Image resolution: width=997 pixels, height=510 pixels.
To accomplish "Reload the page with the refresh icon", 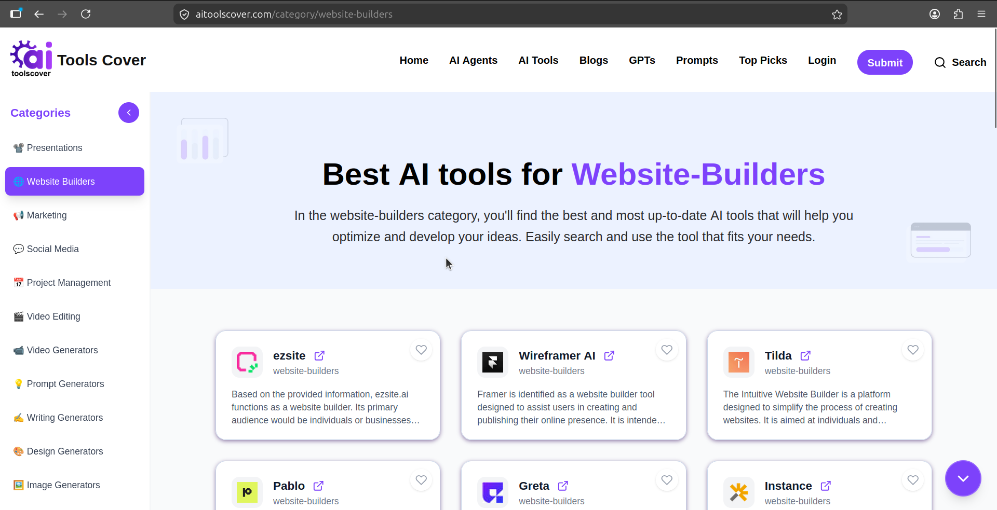I will pos(86,14).
